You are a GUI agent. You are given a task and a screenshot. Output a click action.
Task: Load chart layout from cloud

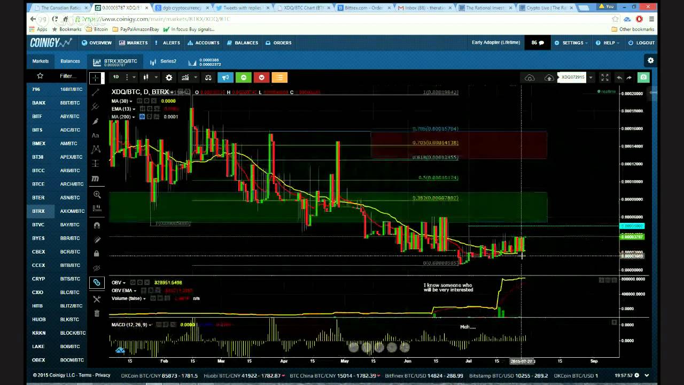click(530, 78)
